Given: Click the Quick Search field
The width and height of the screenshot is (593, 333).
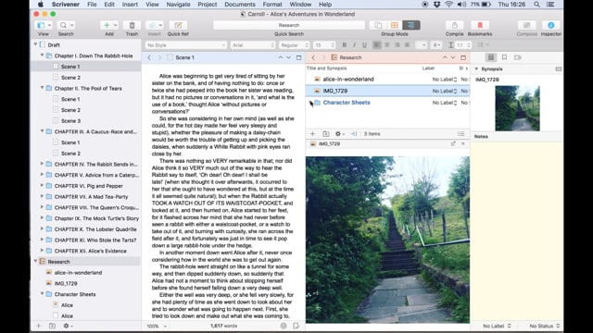Looking at the screenshot, I should pyautogui.click(x=289, y=25).
